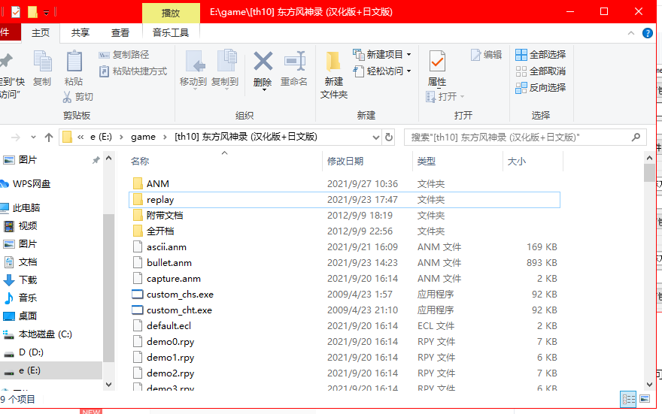Open Downloads (下载) in sidebar
This screenshot has width=662, height=414.
28,280
